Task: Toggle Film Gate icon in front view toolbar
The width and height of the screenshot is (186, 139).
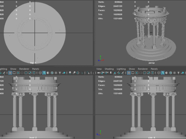Action: pos(14,73)
